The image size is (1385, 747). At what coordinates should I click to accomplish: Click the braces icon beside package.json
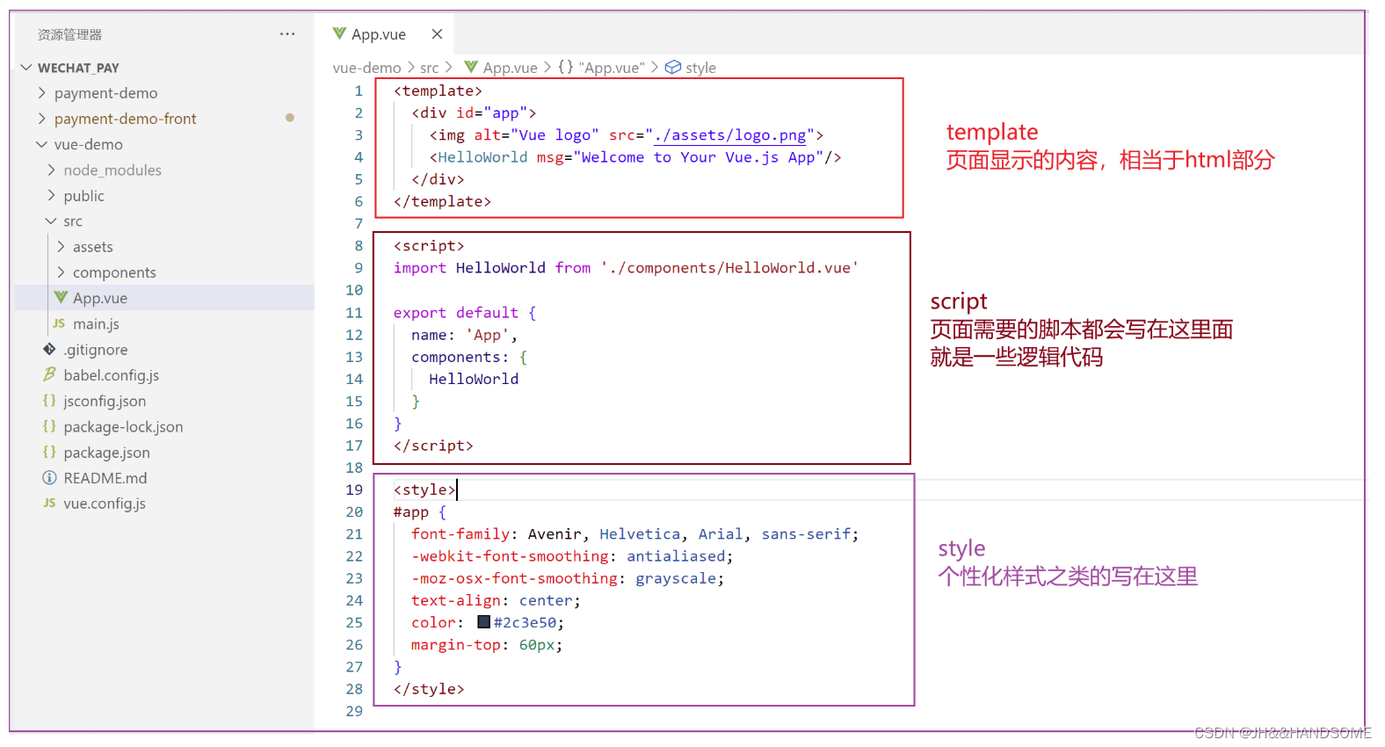(x=49, y=452)
